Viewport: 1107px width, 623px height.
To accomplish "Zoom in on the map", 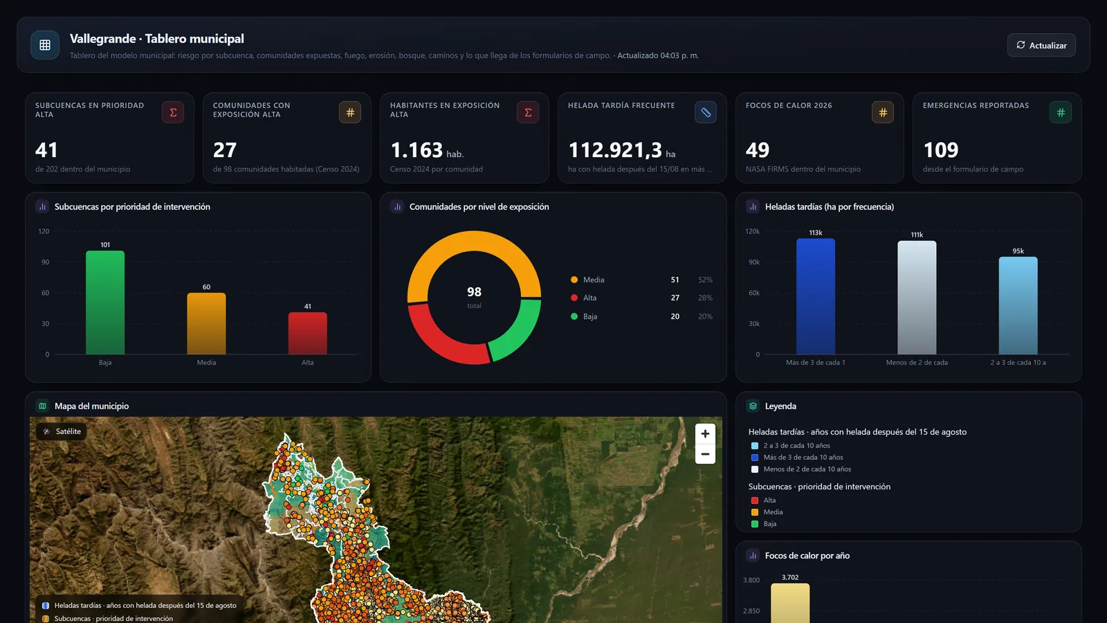I will tap(705, 433).
